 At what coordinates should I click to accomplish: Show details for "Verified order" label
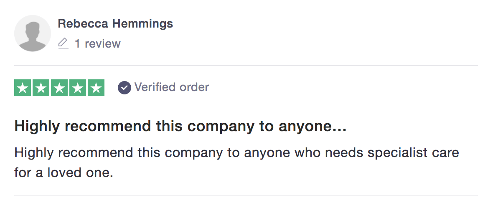tap(172, 87)
